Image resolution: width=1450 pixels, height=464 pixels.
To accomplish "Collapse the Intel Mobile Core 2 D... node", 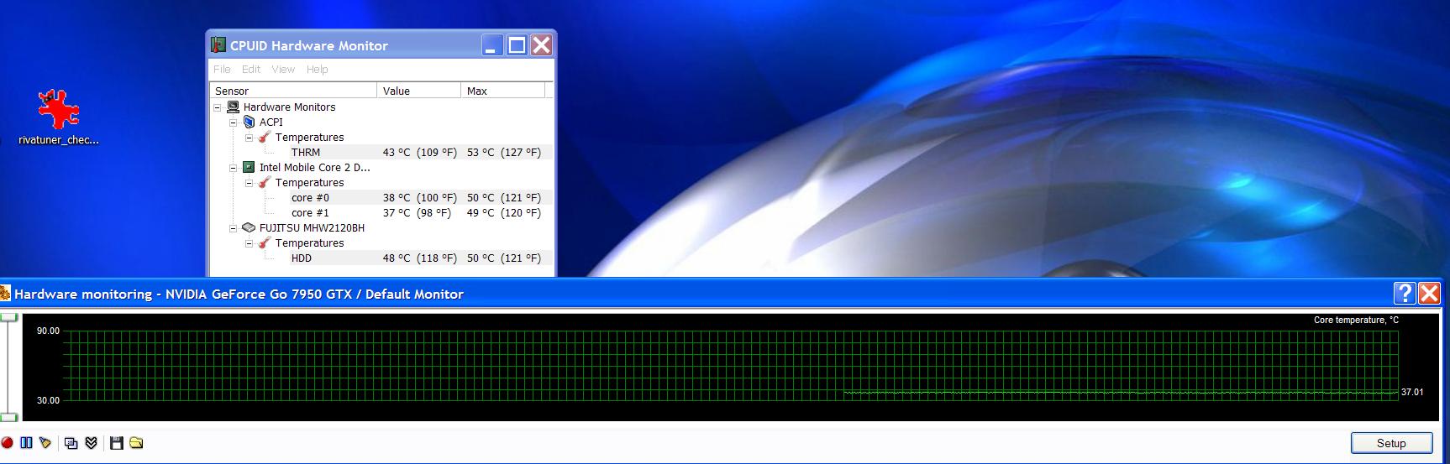I will (234, 168).
